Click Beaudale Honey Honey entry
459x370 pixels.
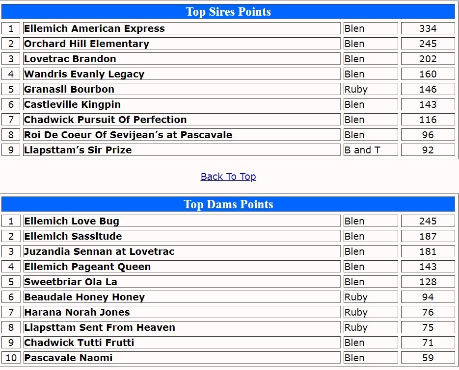(84, 297)
